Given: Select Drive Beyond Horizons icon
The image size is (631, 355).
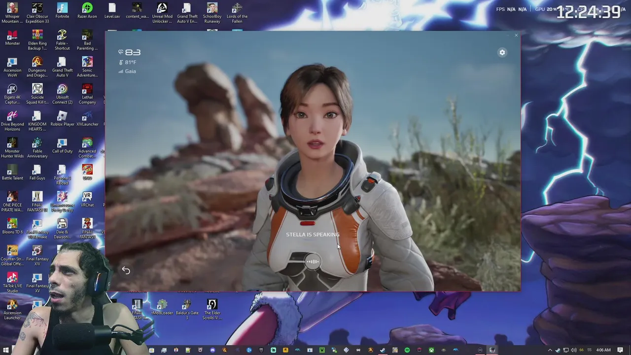Looking at the screenshot, I should (x=12, y=121).
